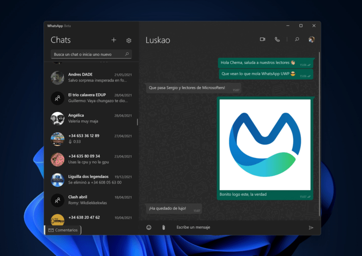Viewport: 362px width, 256px height.
Task: Start a new chat with plus icon
Action: tap(114, 40)
